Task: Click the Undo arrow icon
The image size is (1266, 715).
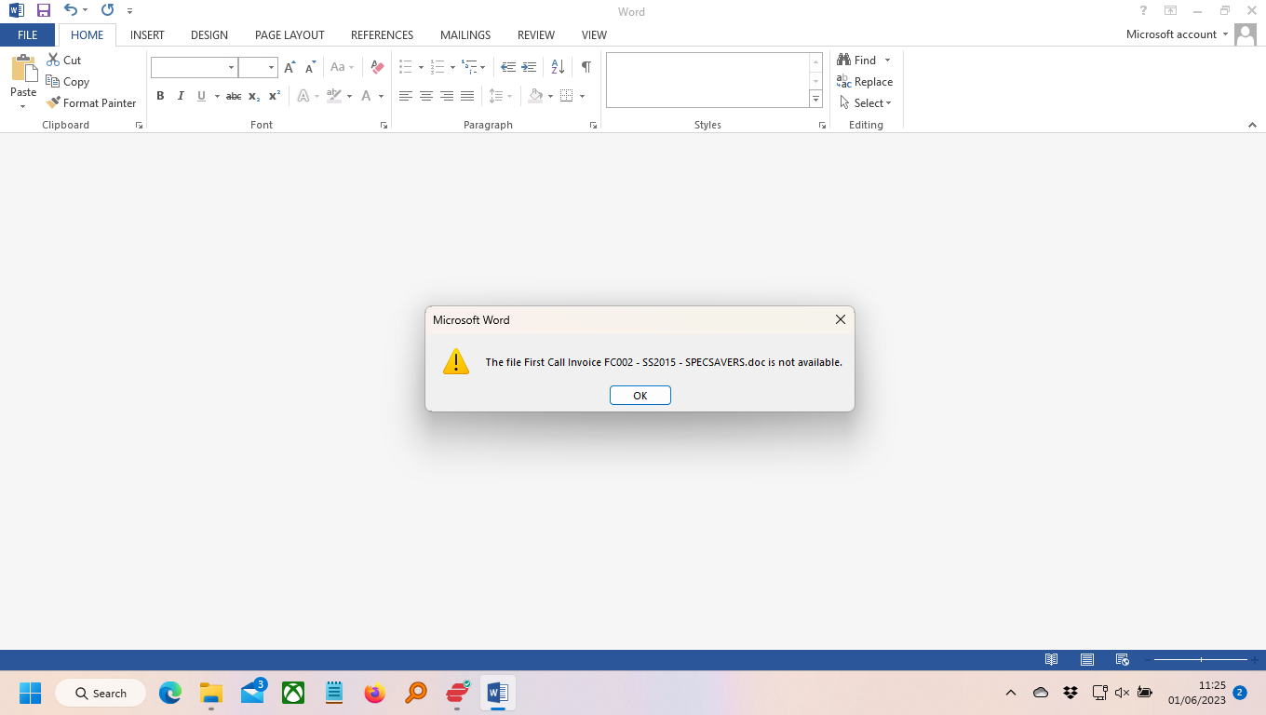Action: point(71,10)
